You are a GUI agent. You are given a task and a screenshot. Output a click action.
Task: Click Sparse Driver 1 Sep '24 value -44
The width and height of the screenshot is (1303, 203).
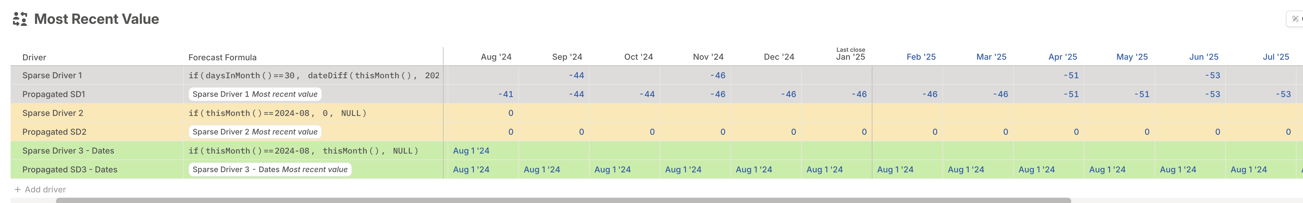click(x=576, y=75)
